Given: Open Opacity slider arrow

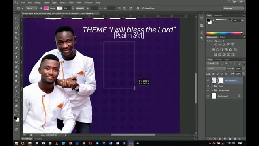Looking at the screenshot, I should (x=243, y=69).
